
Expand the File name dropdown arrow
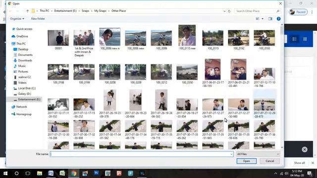(231, 154)
